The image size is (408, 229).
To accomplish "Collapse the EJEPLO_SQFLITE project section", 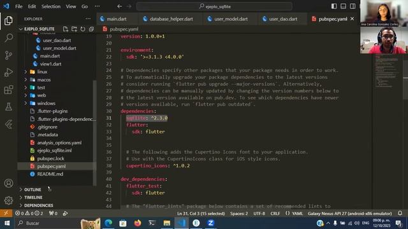I will 39,29.
